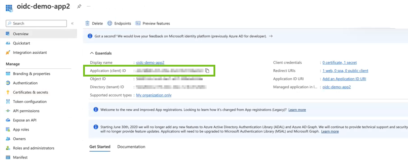Image resolution: width=408 pixels, height=160 pixels.
Task: Click the Endpoints globe icon
Action: tap(110, 23)
